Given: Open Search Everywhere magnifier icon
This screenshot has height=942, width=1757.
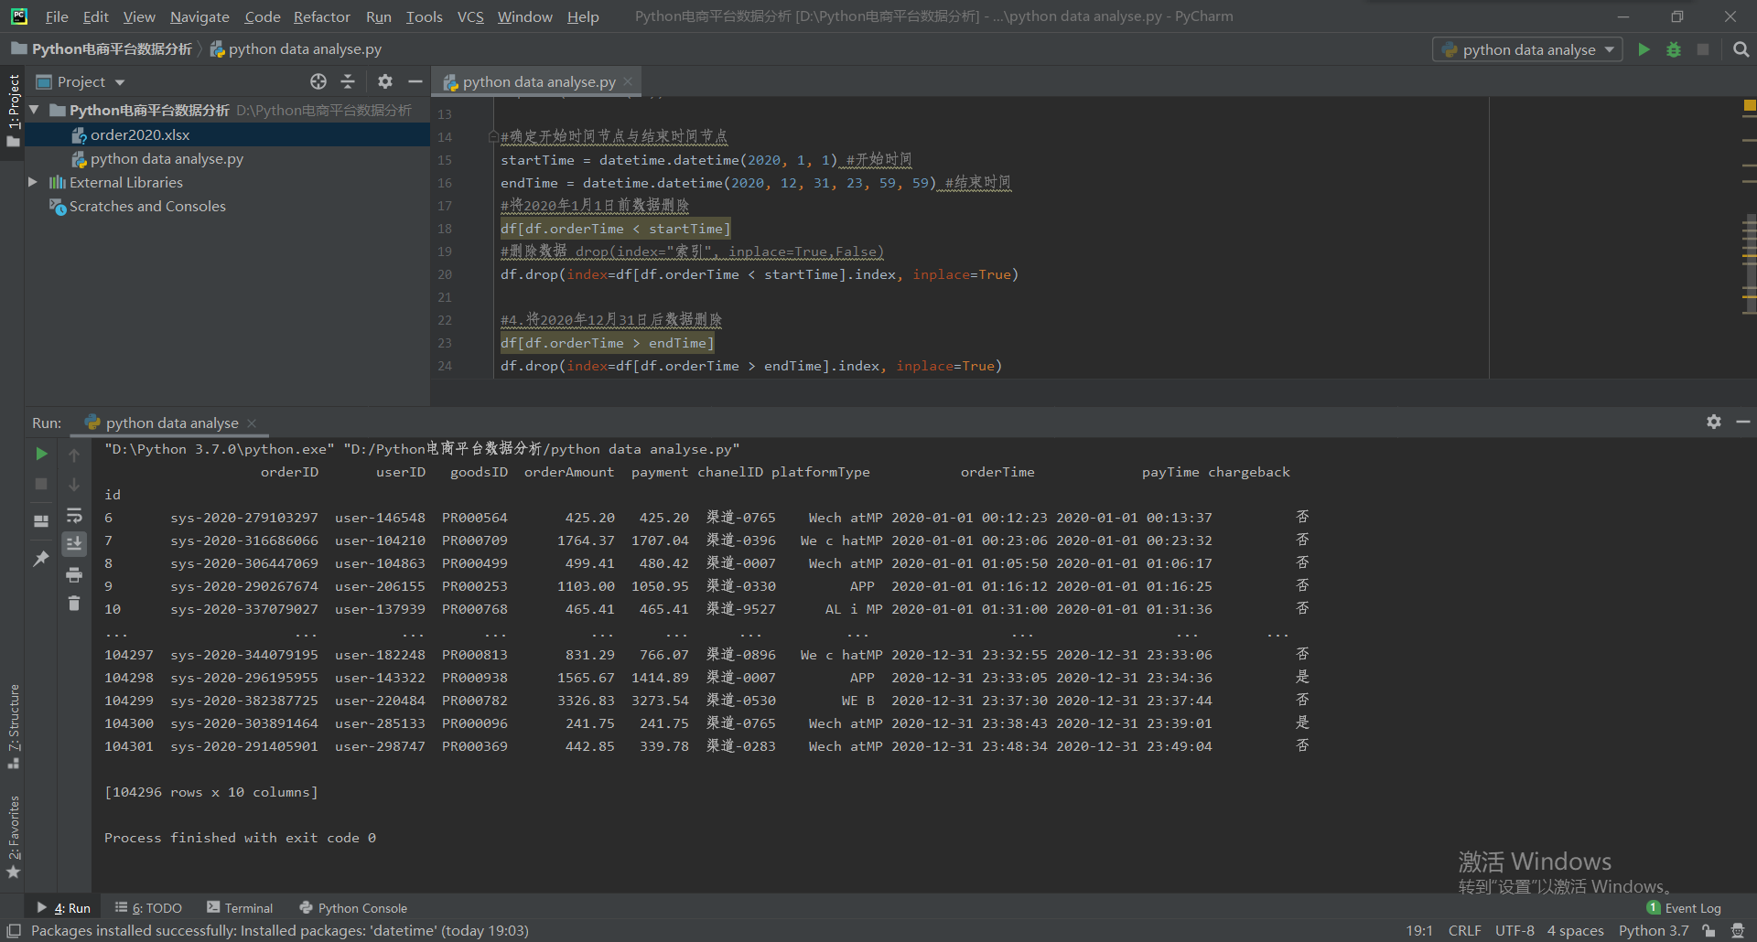Looking at the screenshot, I should (x=1741, y=49).
